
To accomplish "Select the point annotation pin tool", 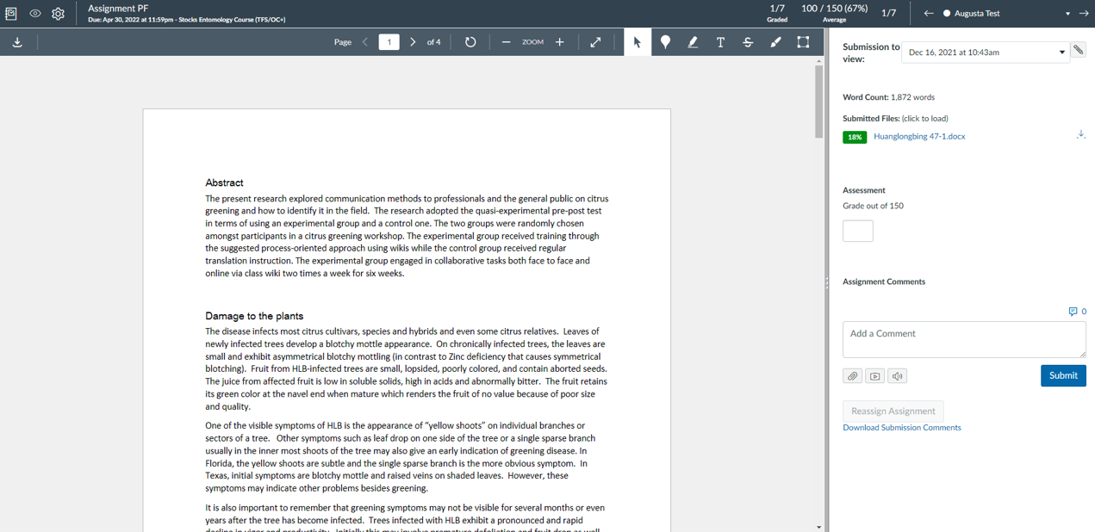I will point(665,42).
